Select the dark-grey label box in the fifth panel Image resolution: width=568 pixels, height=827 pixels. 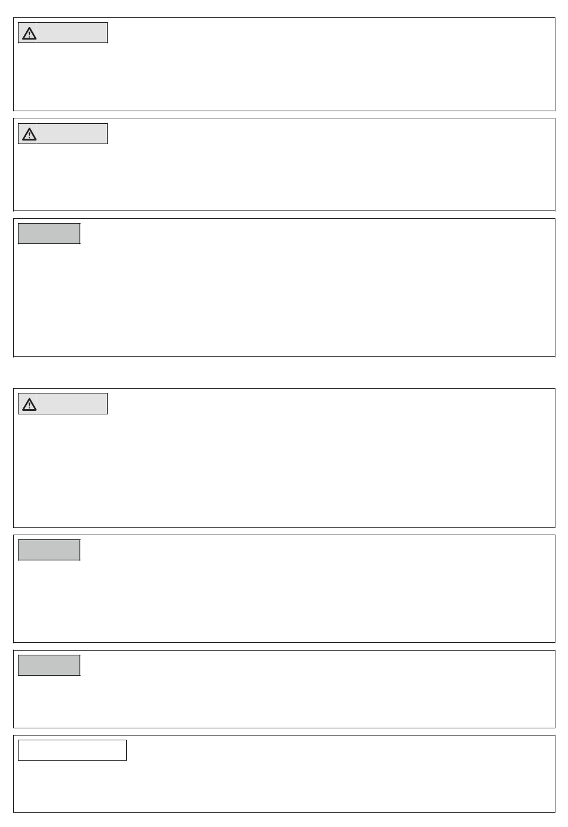point(49,550)
